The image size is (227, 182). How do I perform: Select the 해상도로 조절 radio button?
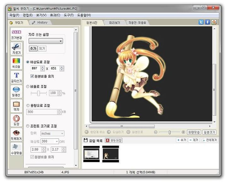tap(28, 62)
